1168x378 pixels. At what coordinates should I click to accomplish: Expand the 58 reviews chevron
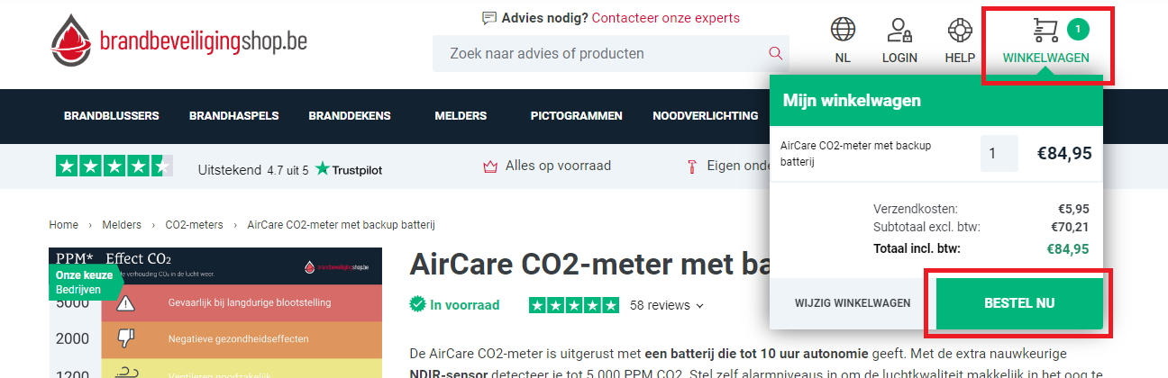[700, 305]
